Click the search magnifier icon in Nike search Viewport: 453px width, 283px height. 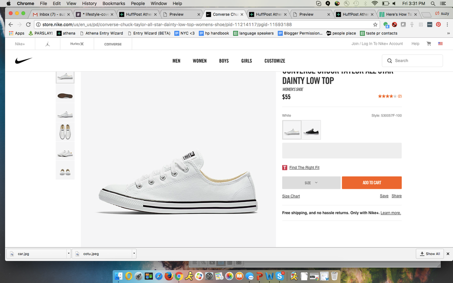[x=389, y=61]
